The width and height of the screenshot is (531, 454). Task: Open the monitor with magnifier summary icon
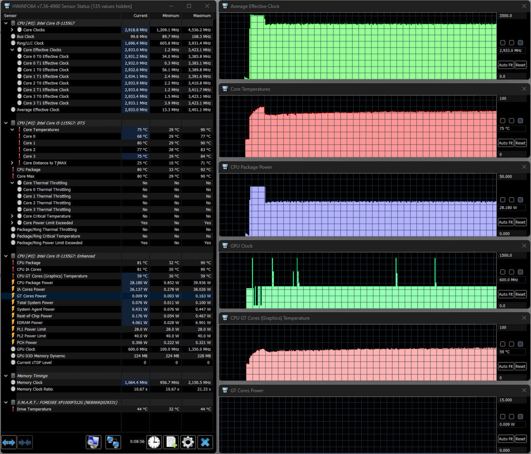pos(94,442)
